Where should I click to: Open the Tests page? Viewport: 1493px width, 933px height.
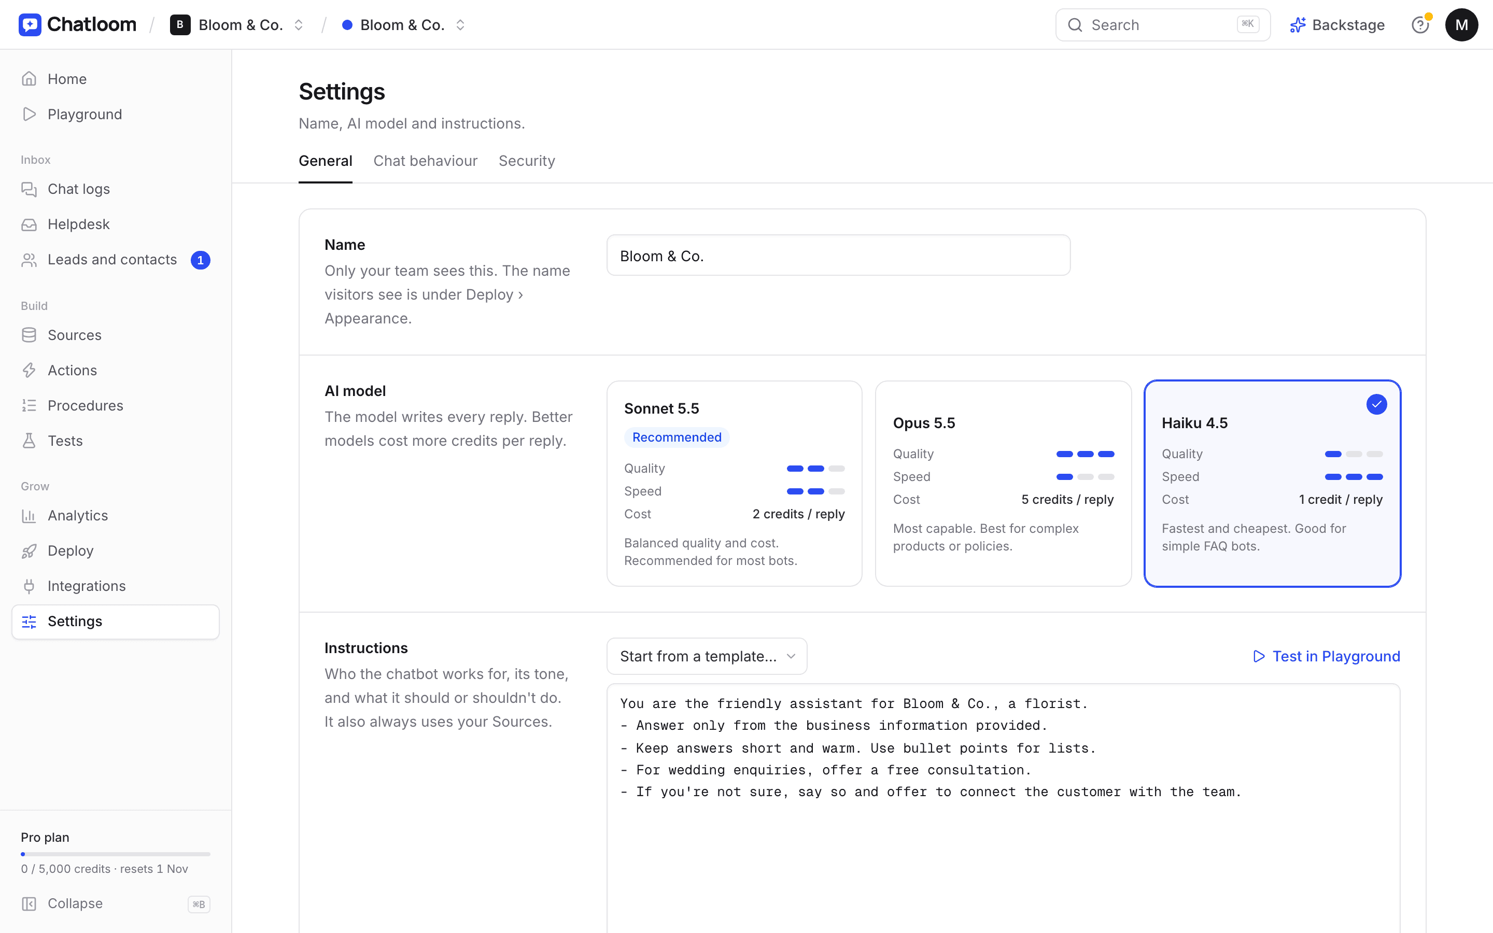116,441
